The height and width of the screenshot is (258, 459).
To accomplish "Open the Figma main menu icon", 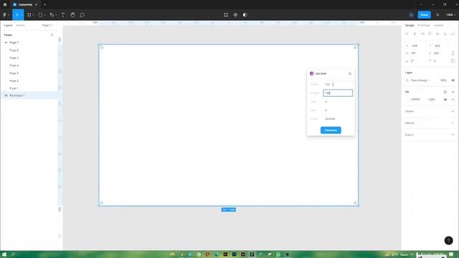I will (x=4, y=14).
